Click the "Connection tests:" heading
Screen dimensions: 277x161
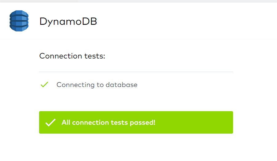click(x=72, y=56)
